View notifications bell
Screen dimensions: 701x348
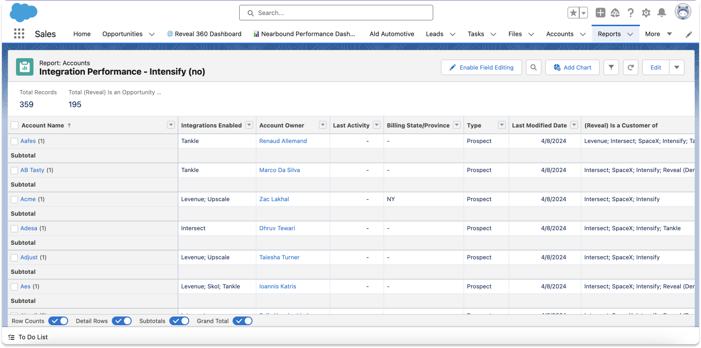click(662, 13)
